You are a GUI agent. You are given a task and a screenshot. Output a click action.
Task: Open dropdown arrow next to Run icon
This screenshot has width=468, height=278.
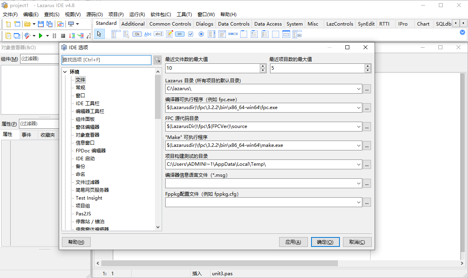click(x=47, y=36)
